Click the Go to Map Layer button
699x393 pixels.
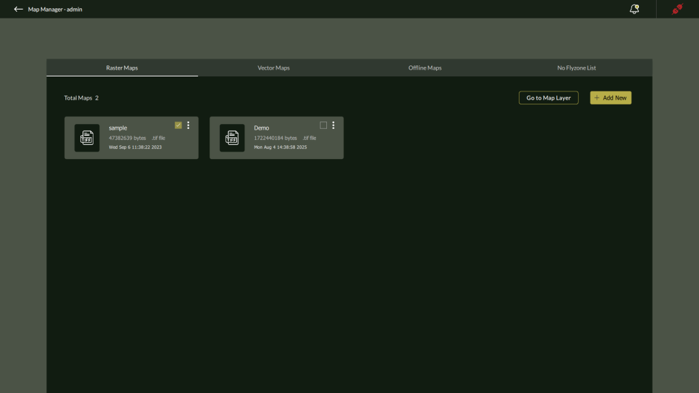pos(548,98)
